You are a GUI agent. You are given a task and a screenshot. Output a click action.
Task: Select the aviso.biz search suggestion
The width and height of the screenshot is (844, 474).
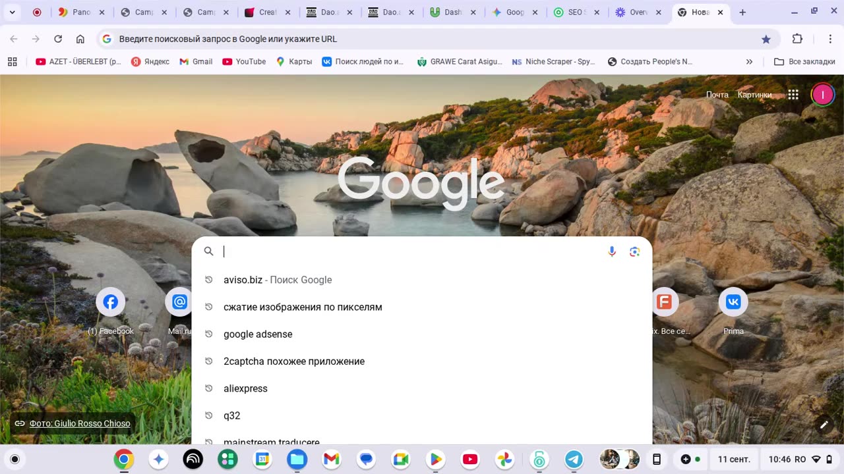(422, 280)
